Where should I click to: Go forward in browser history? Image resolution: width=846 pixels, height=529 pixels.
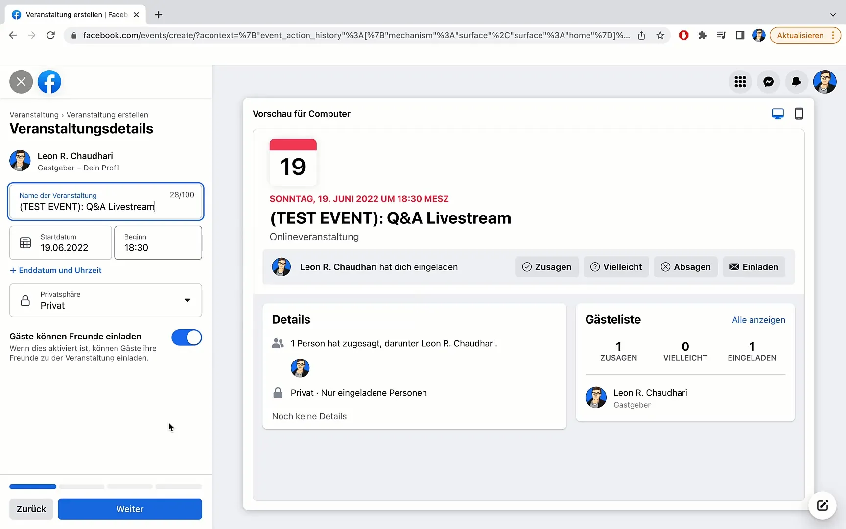point(32,35)
